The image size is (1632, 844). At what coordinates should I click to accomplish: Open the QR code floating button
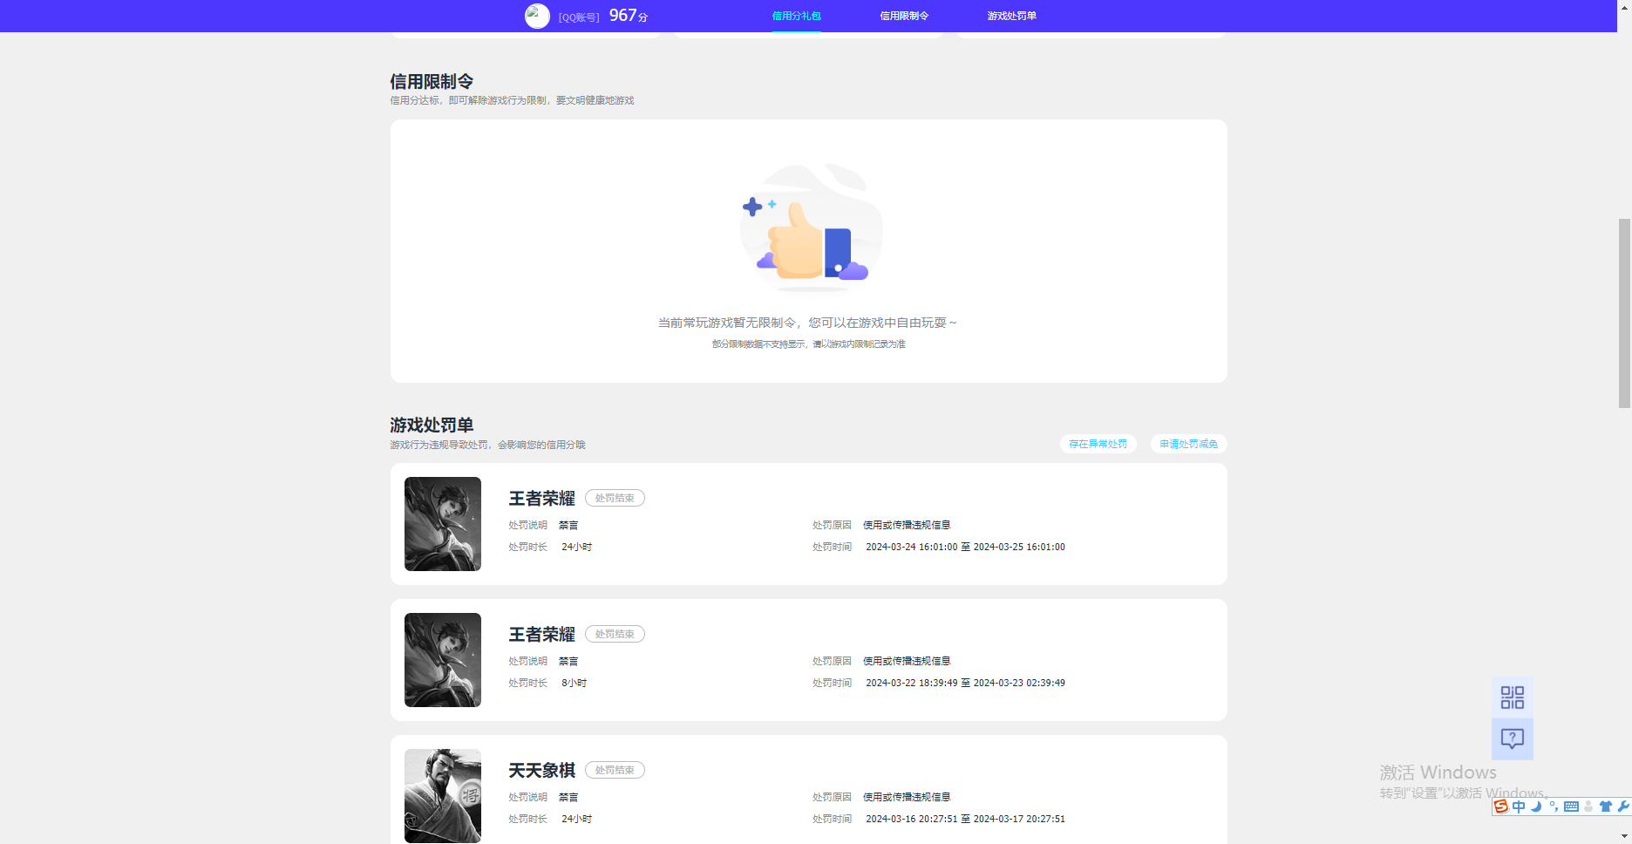[x=1513, y=698]
